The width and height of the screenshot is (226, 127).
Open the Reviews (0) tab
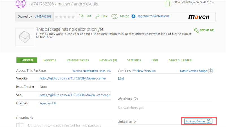pyautogui.click(x=108, y=60)
